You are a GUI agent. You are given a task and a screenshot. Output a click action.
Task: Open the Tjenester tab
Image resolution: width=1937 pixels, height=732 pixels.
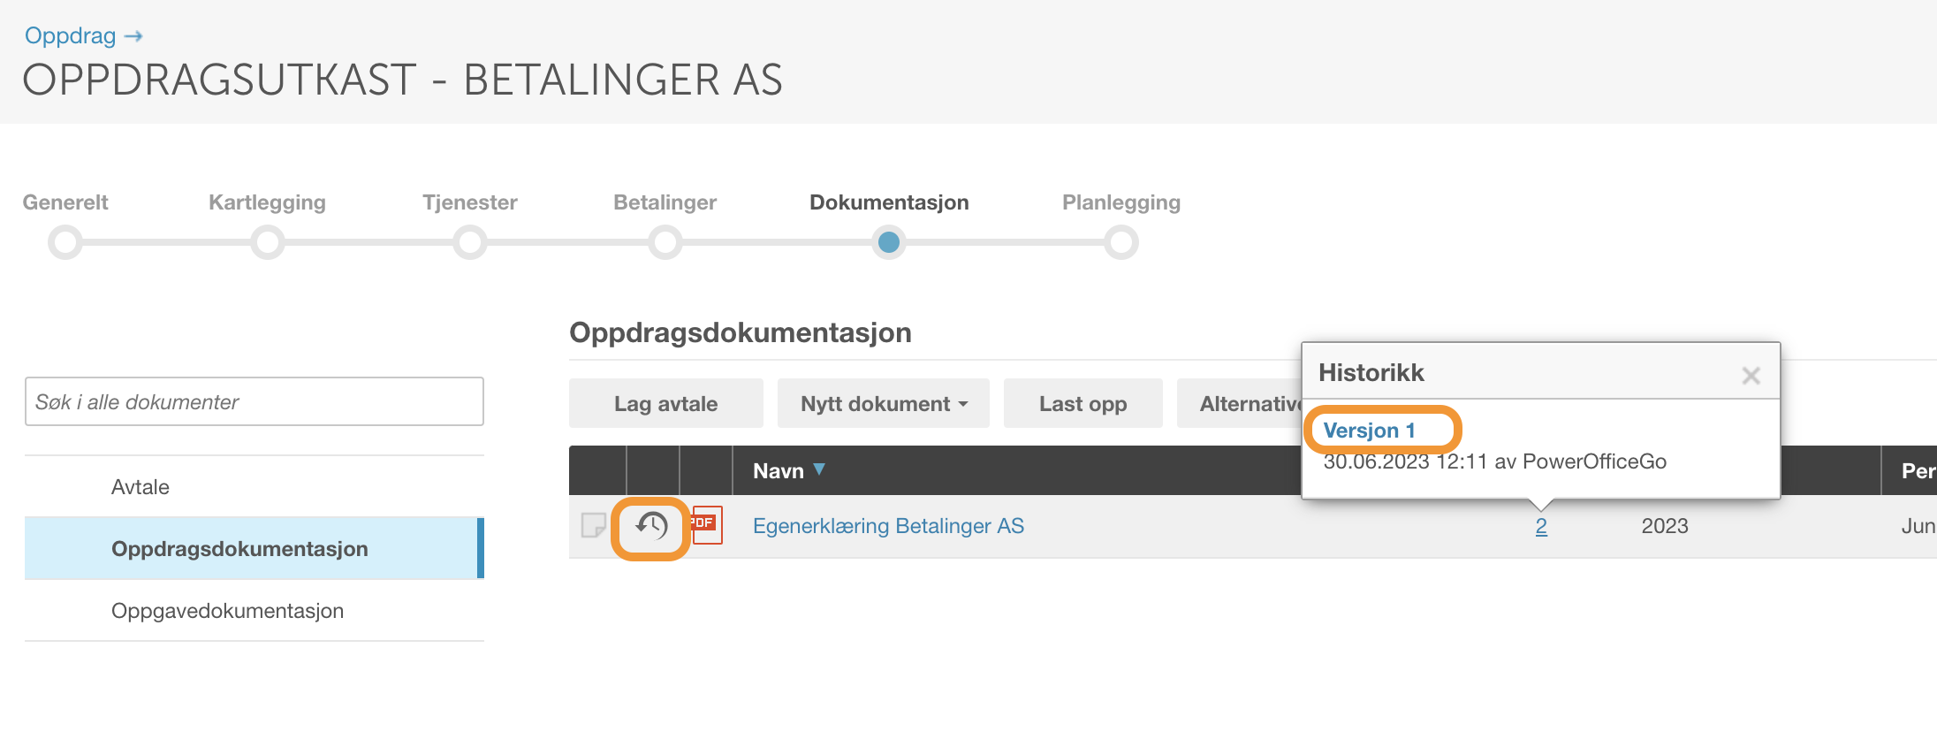coord(470,202)
